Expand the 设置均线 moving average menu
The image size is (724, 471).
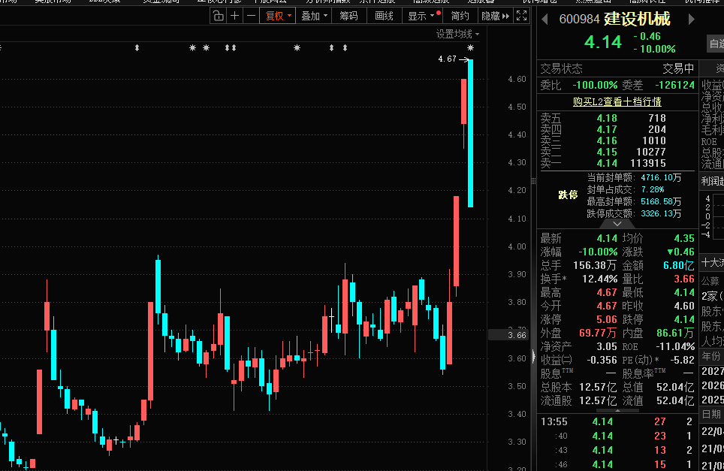coord(457,34)
